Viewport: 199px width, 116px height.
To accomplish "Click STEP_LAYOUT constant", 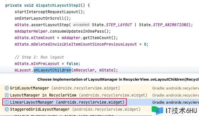I will (119, 25).
